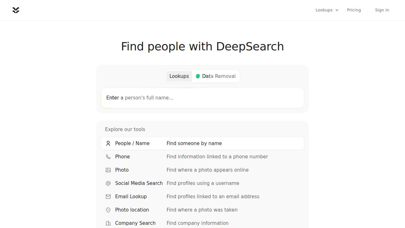Click 'Find company information' text
Screen dimensions: 405x228
tap(197, 223)
